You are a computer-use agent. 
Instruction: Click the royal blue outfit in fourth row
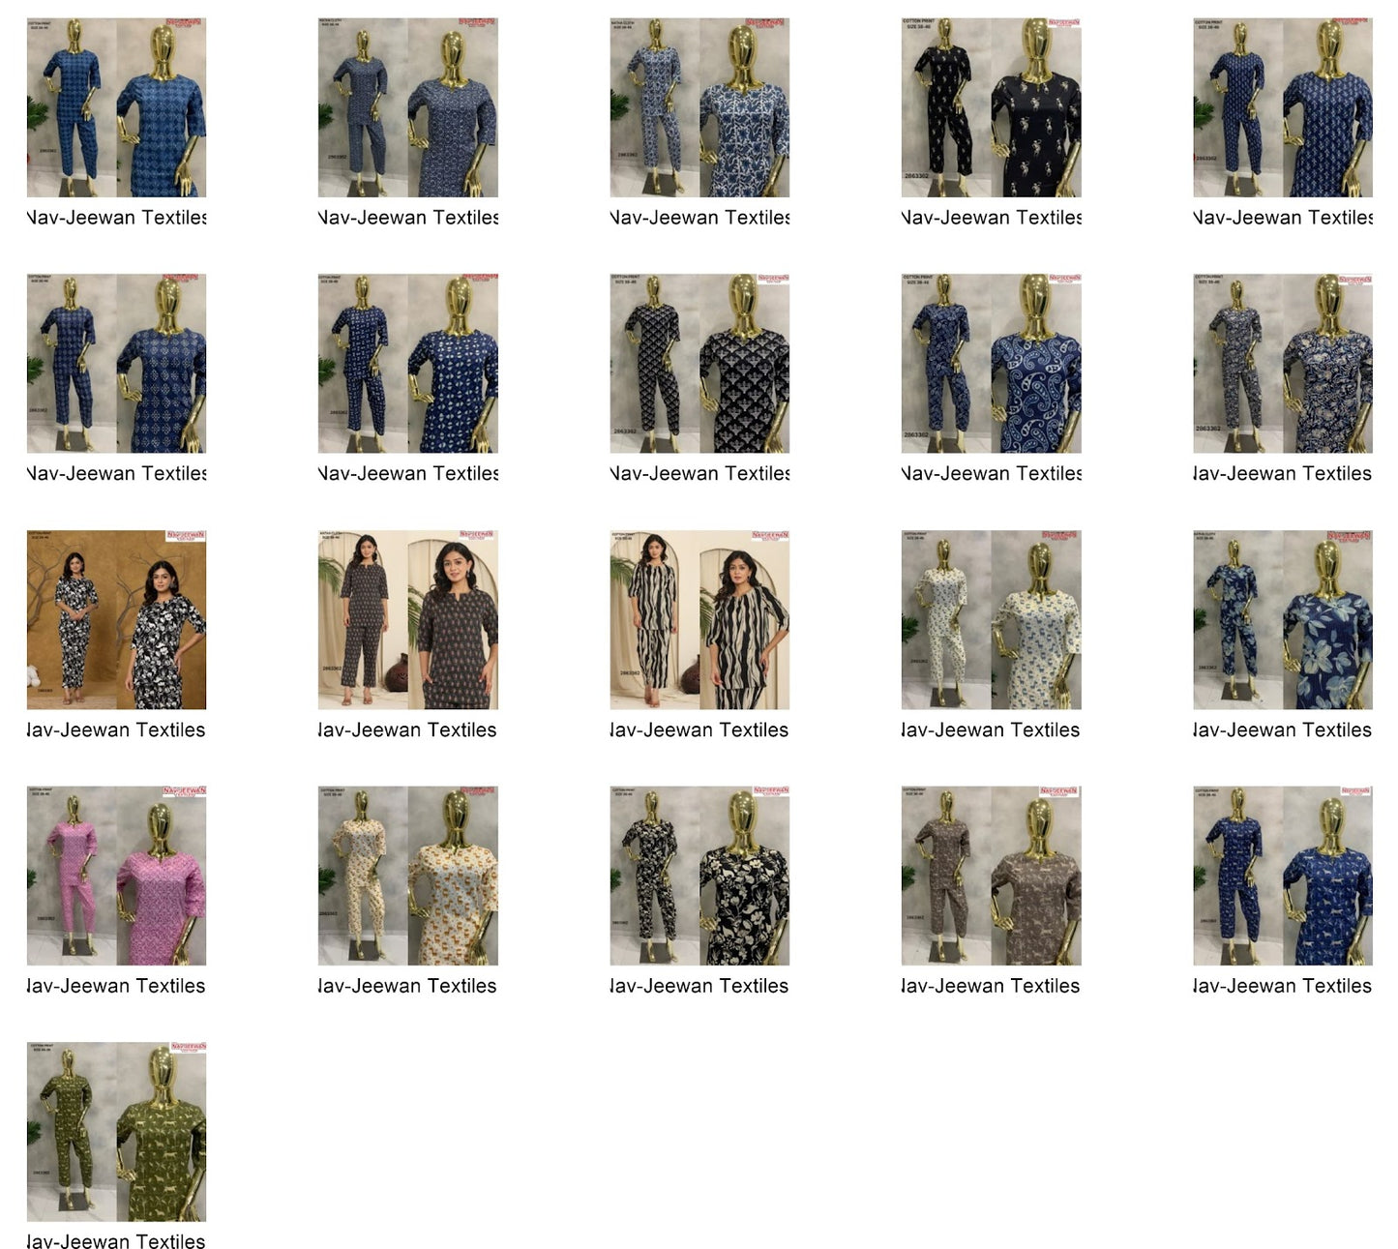point(1282,875)
